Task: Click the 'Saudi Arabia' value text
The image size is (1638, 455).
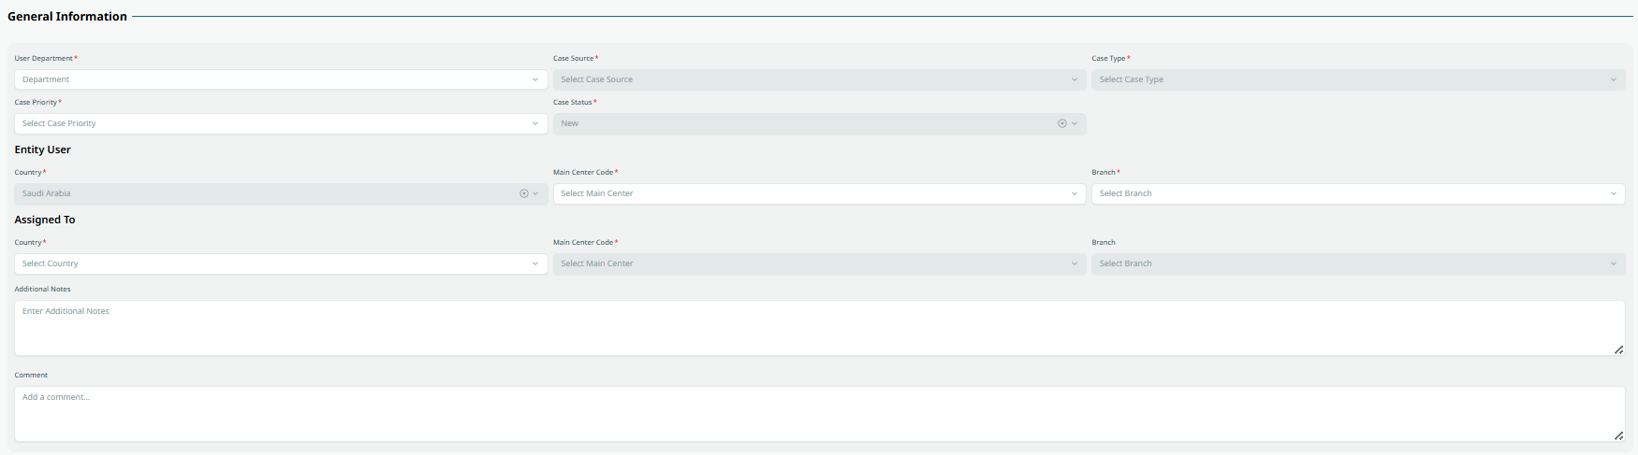Action: (47, 193)
